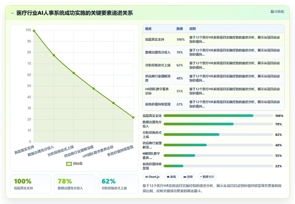Click the title 医疗行业AI人事系统成功实施的关键要素递进关系
Image resolution: width=295 pixels, height=204 pixels.
75,13
